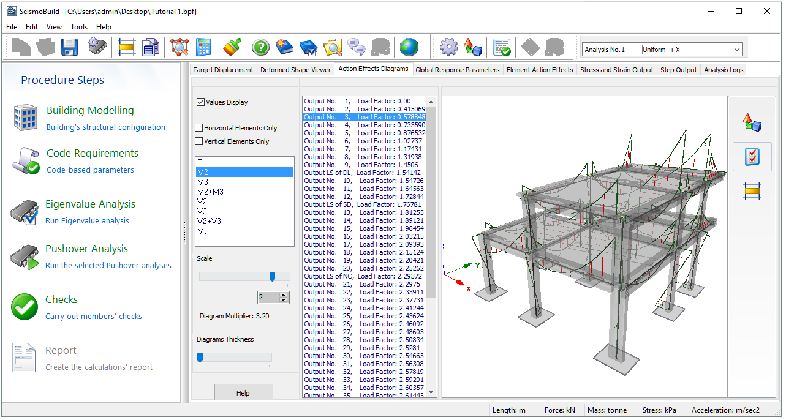Screen dimensions: 786x420
Task: Click the calculator icon in the toolbar
Action: 203,47
